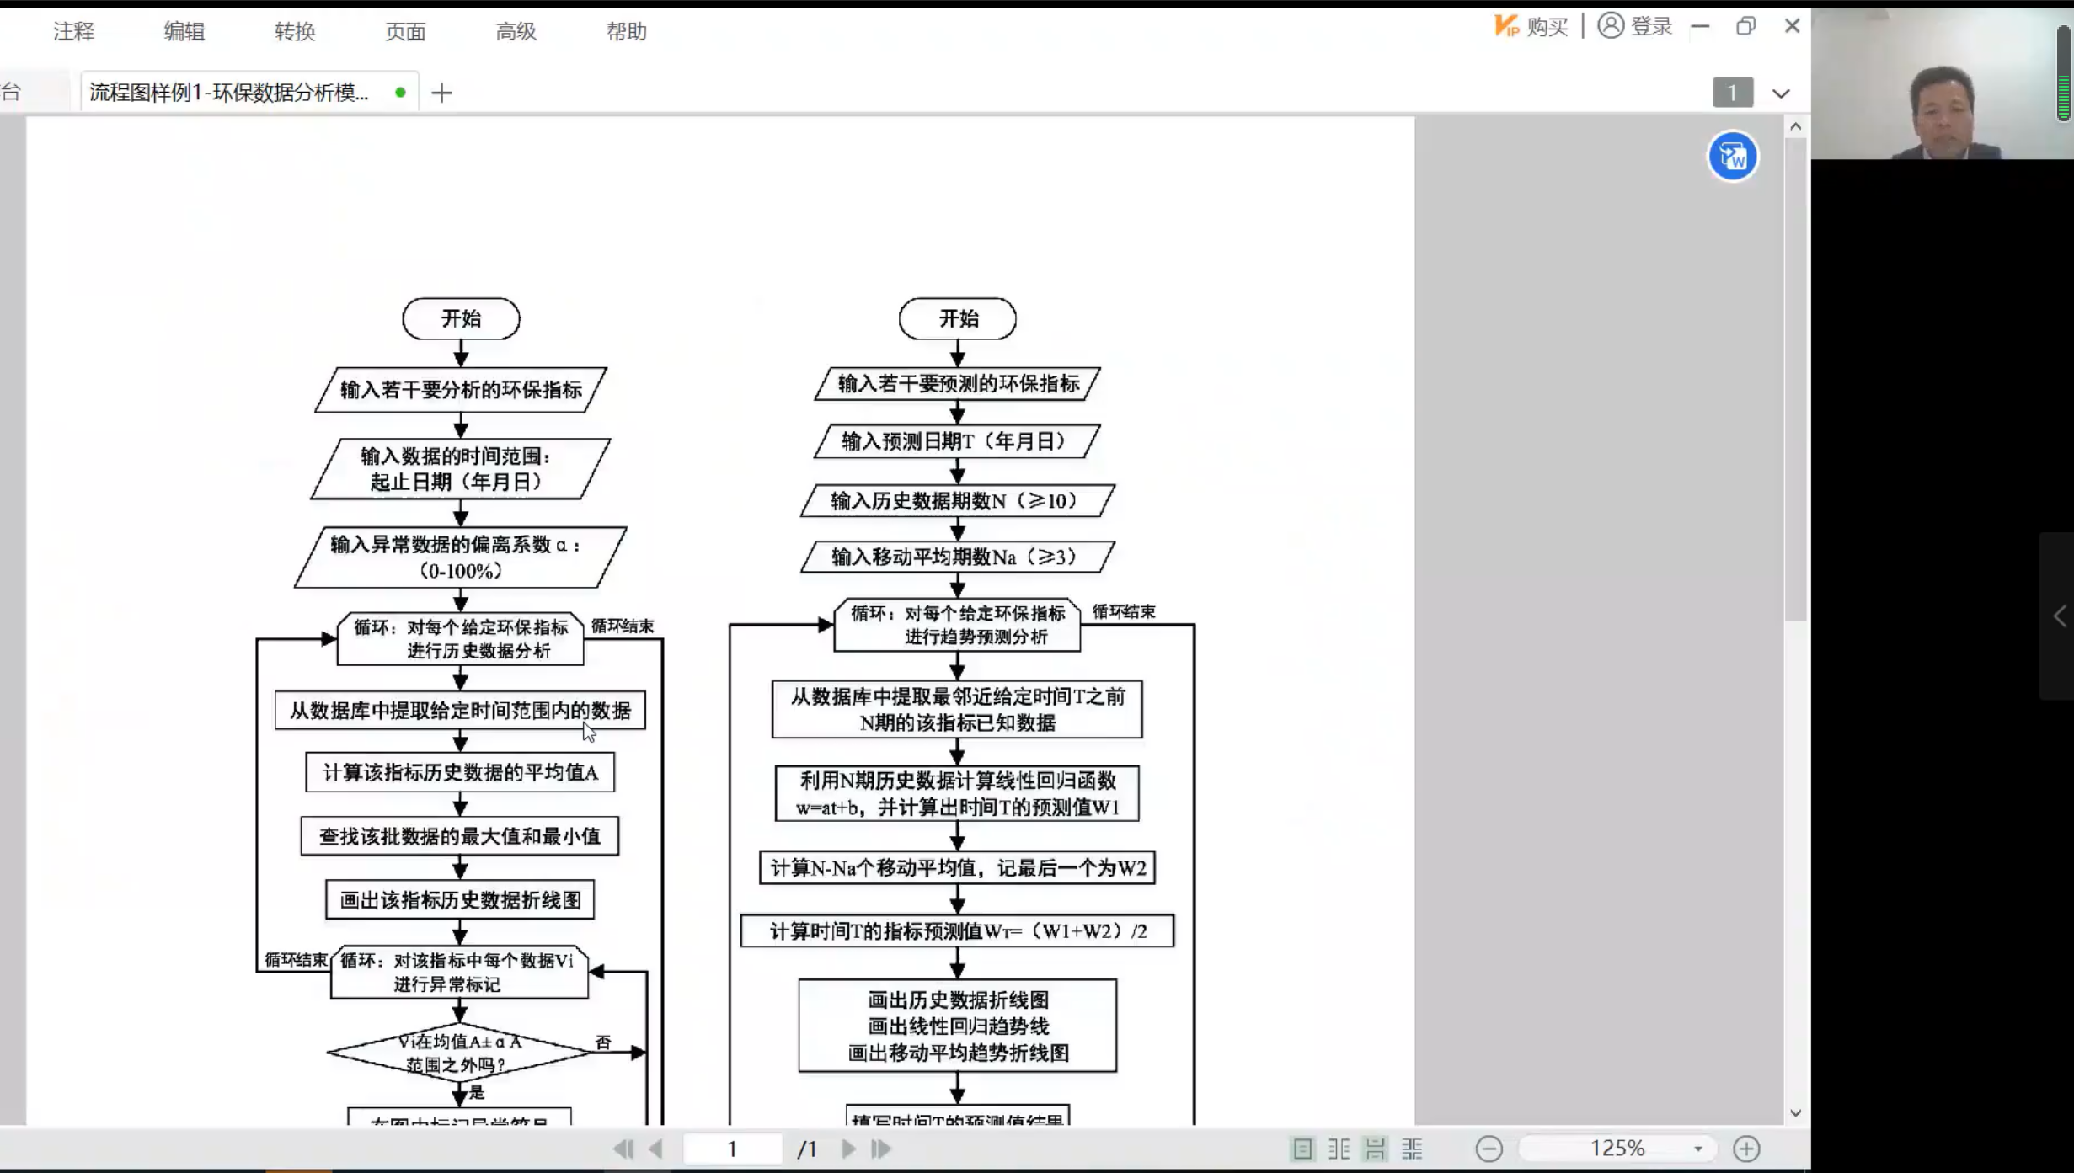Click the current page number input field
The width and height of the screenshot is (2074, 1173).
732,1149
